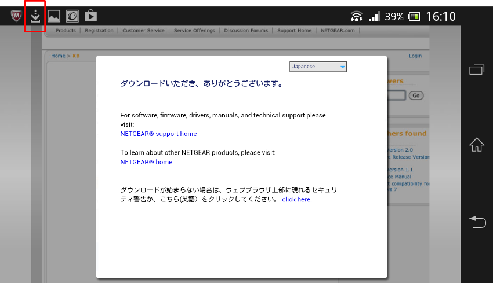Tap the Play Store bag notification icon
This screenshot has width=493, height=283.
(91, 16)
